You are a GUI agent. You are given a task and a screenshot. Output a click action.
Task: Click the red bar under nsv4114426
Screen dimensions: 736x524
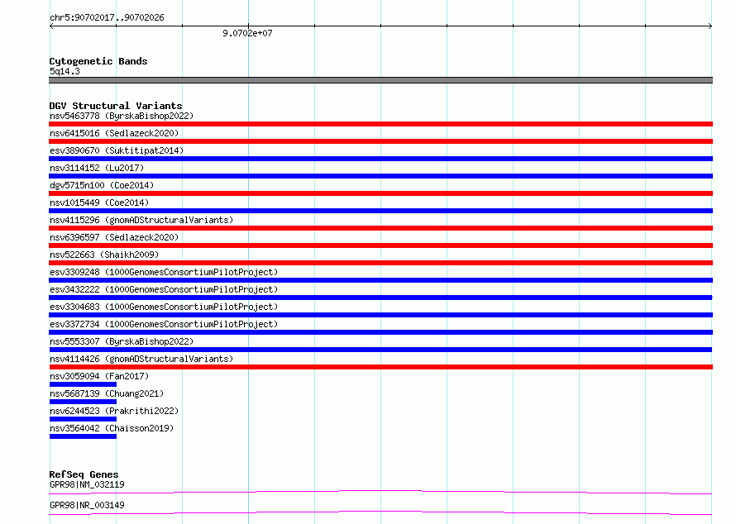[380, 367]
